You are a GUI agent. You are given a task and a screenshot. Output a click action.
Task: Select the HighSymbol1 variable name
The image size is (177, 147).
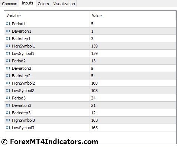23,46
